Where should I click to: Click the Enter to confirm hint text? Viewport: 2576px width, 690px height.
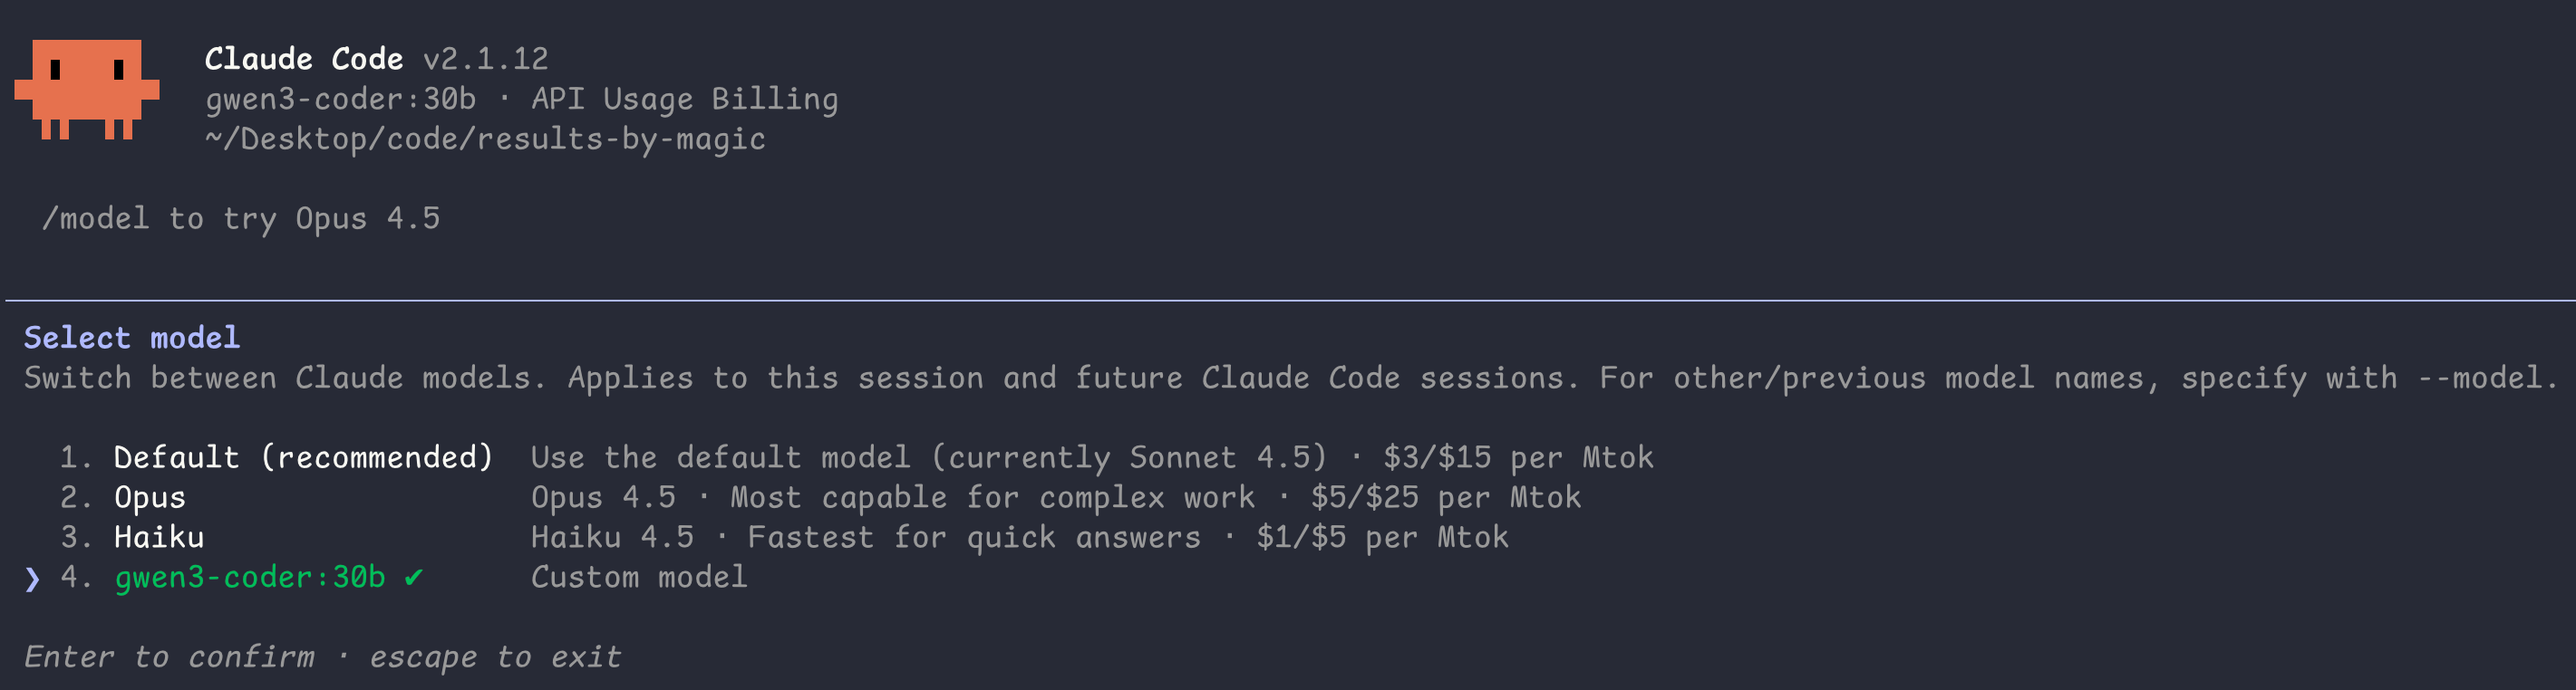point(168,656)
